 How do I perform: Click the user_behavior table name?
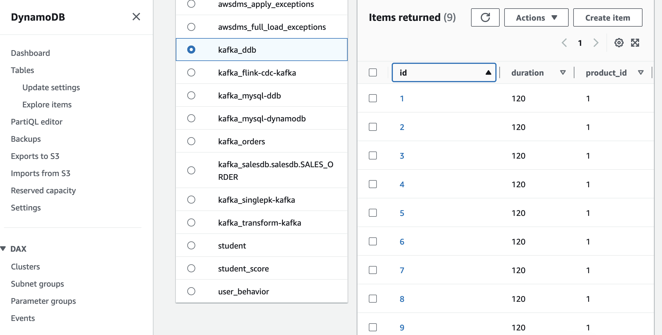243,291
